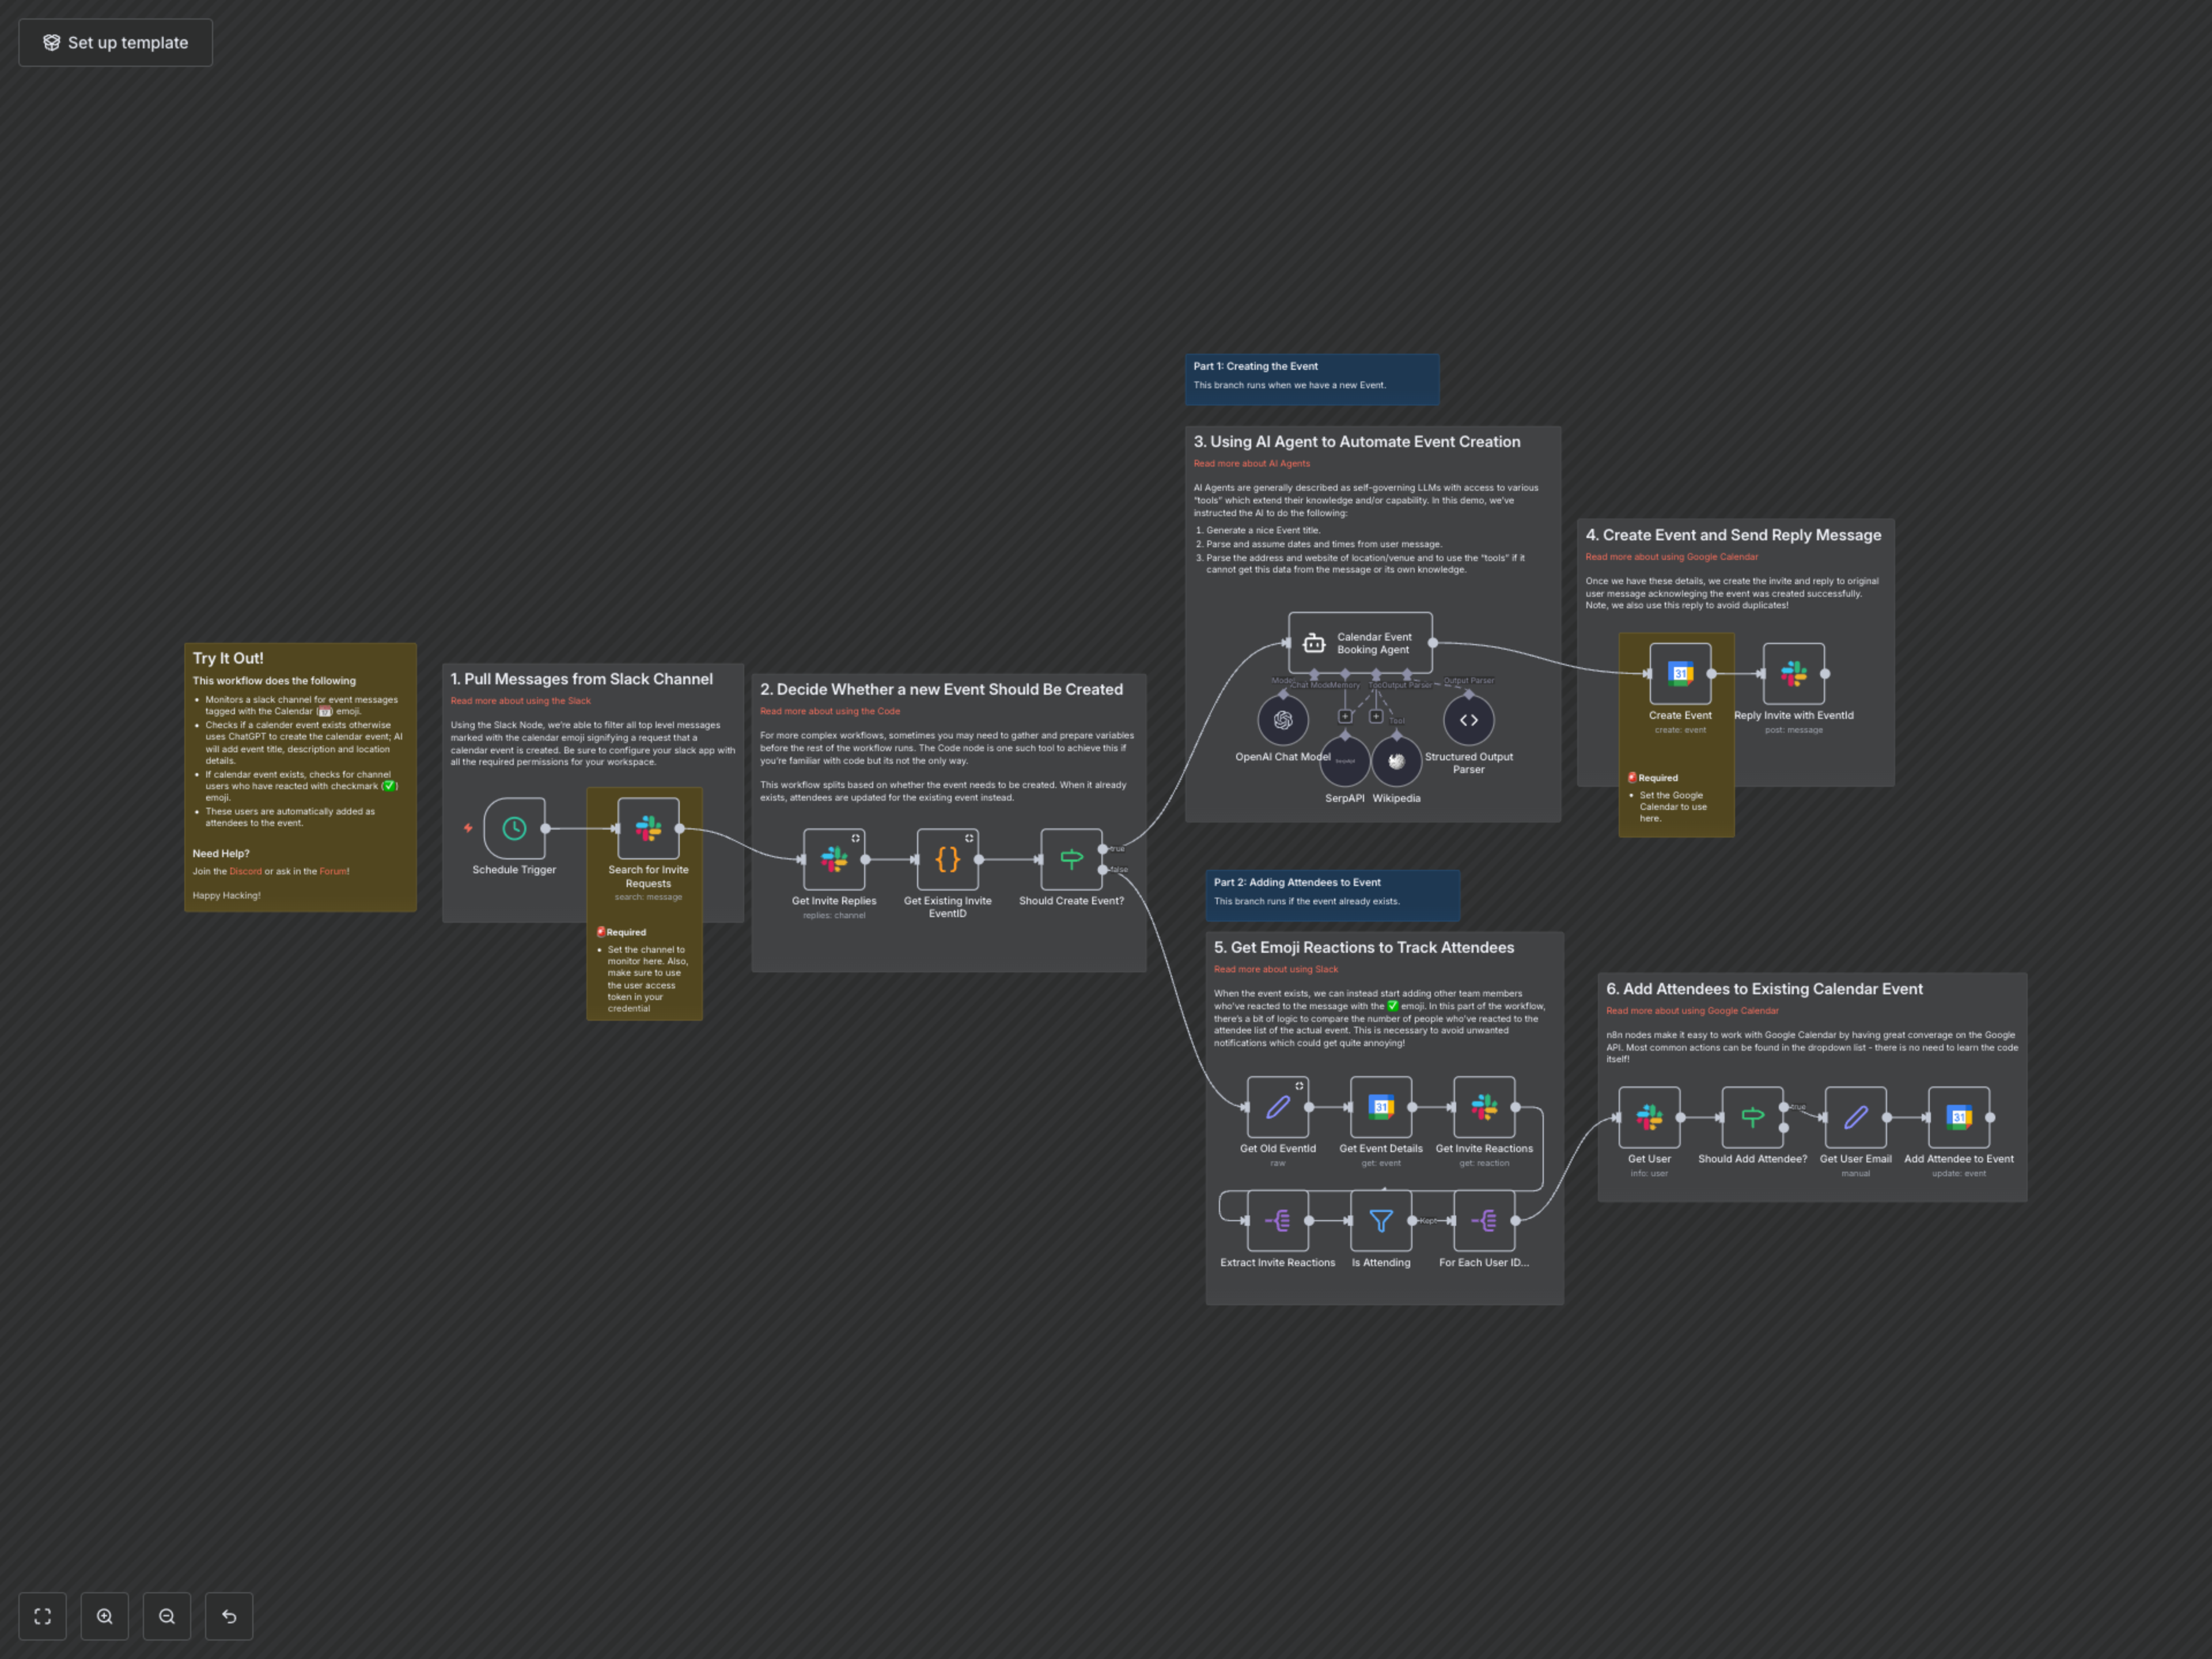Undo the last canvas action
Screen dimensions: 2212x1659
(x=229, y=1615)
